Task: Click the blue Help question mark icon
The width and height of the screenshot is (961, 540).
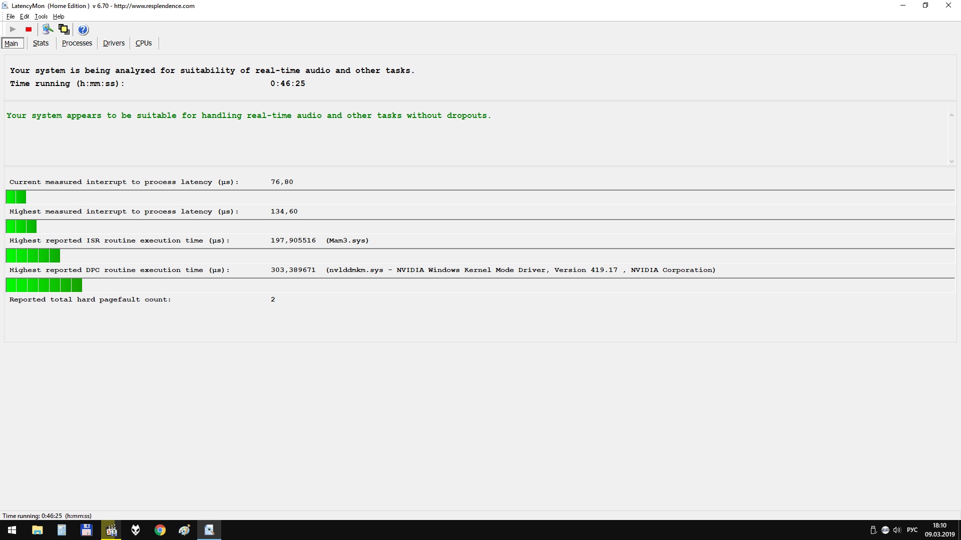Action: tap(83, 29)
